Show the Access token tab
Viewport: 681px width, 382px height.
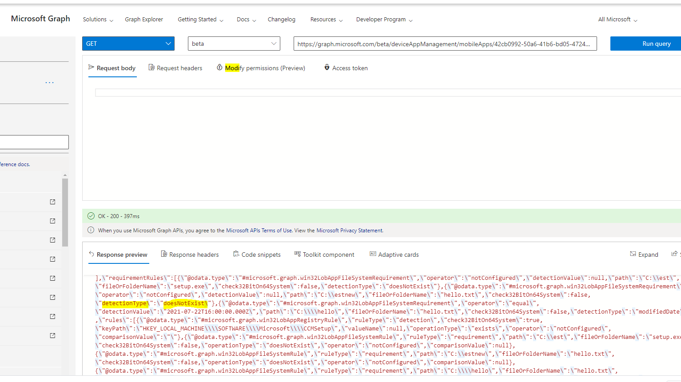346,68
